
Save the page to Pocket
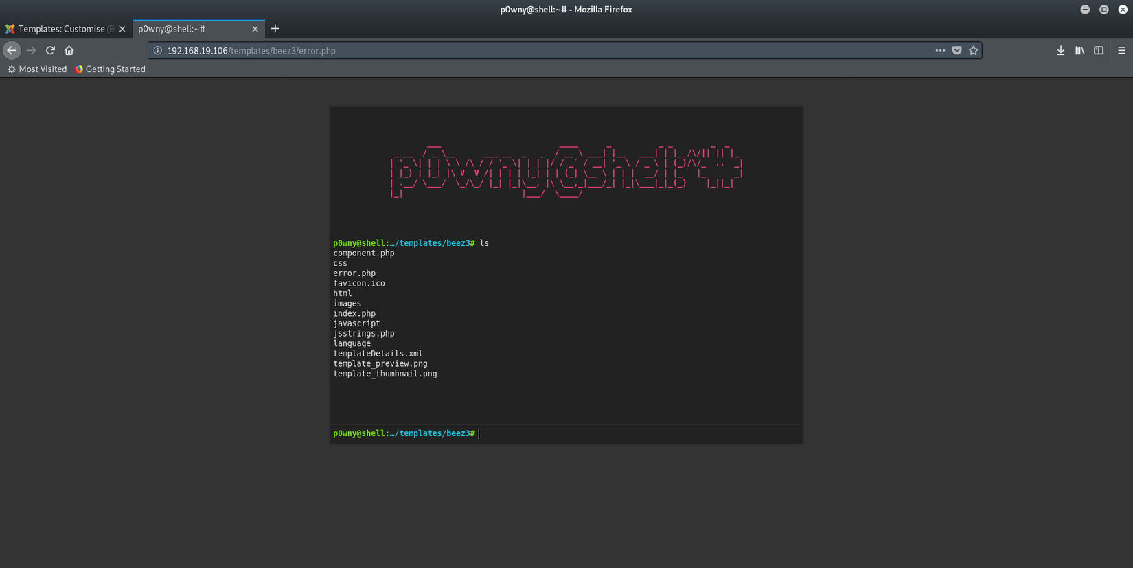click(x=957, y=50)
